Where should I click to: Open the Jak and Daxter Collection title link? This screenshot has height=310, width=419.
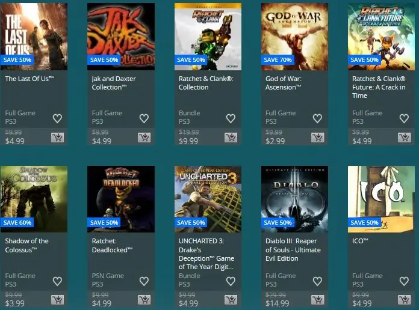coord(114,83)
